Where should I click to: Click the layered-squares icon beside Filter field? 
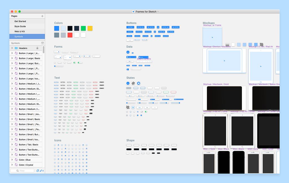click(38, 171)
